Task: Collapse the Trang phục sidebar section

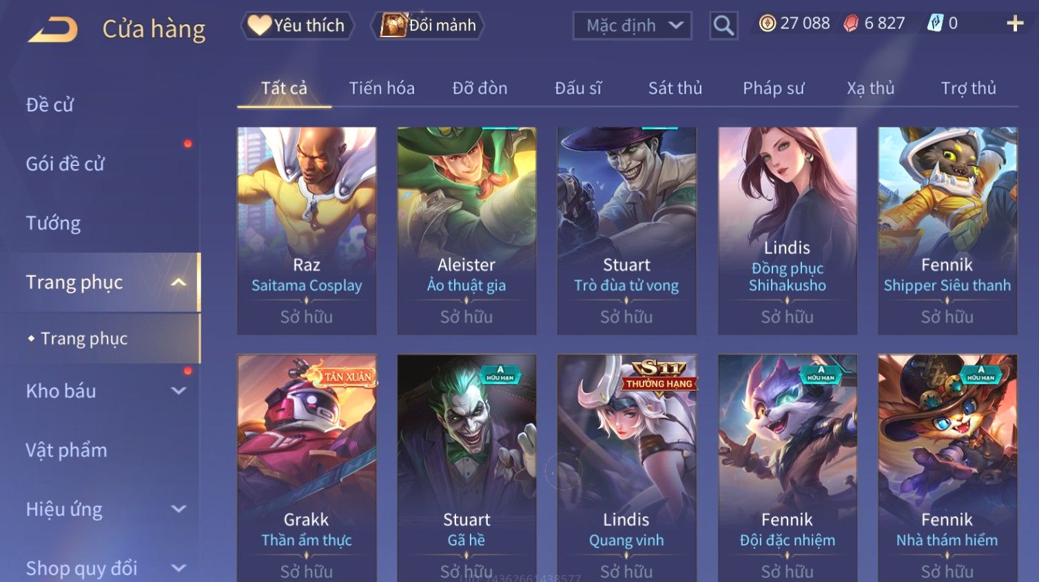Action: 178,282
